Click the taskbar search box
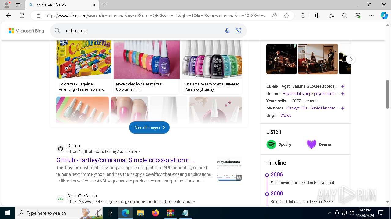Screen dimensions: 391x219 [59, 213]
